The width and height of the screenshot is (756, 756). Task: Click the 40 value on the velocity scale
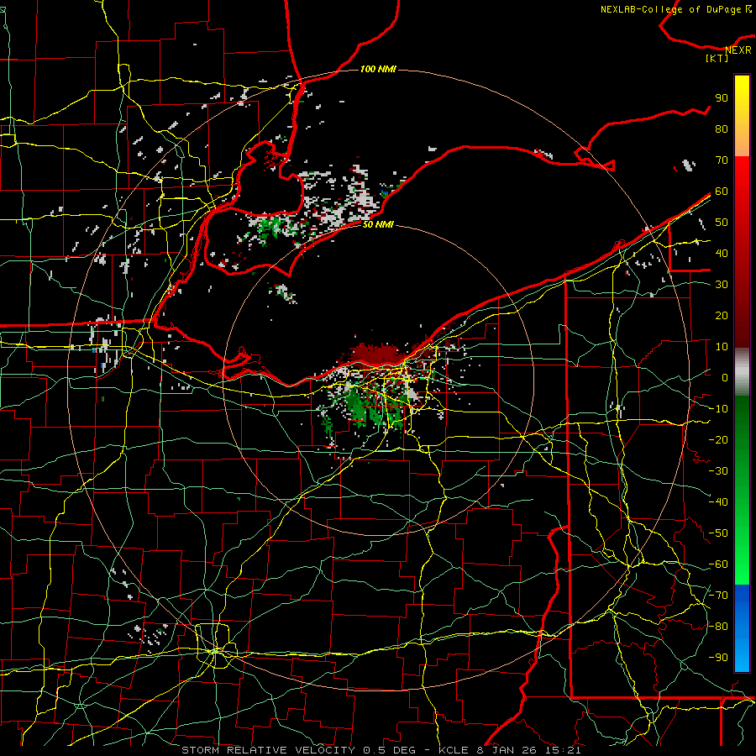click(722, 253)
